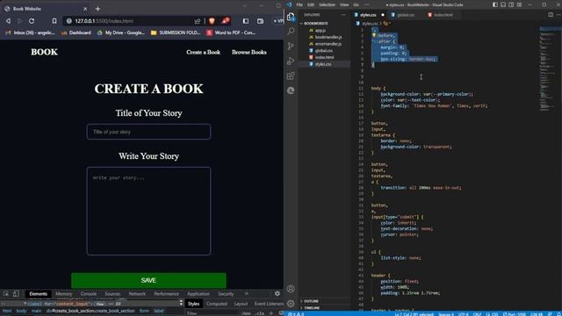Open the Edge tools icon in activity bar
Viewport: 562px width, 316px height.
[x=291, y=90]
